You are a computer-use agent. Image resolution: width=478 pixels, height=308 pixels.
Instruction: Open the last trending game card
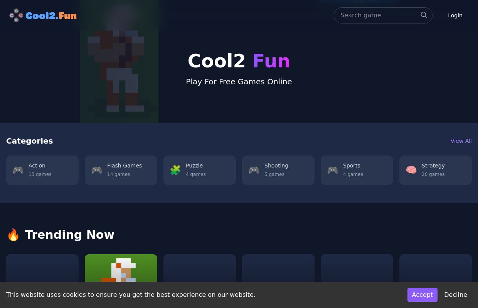click(436, 268)
